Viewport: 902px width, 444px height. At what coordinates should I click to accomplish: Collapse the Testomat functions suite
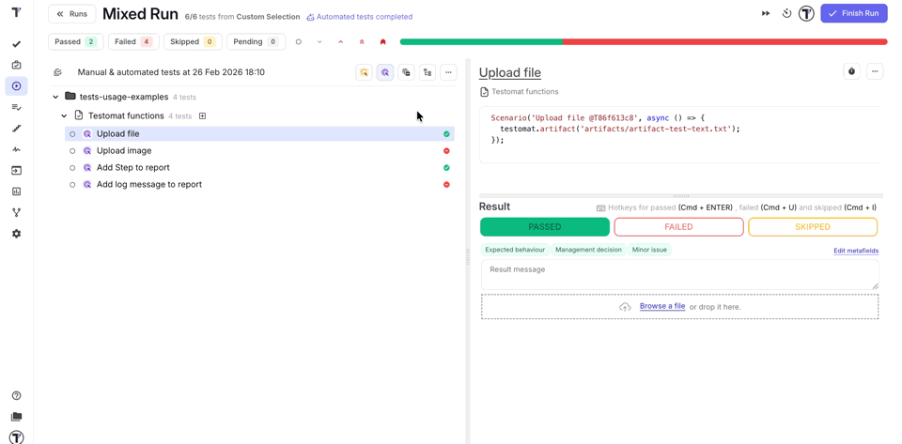(x=64, y=116)
